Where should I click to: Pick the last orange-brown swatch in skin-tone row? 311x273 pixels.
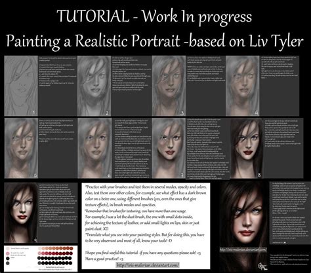[x=72, y=248]
